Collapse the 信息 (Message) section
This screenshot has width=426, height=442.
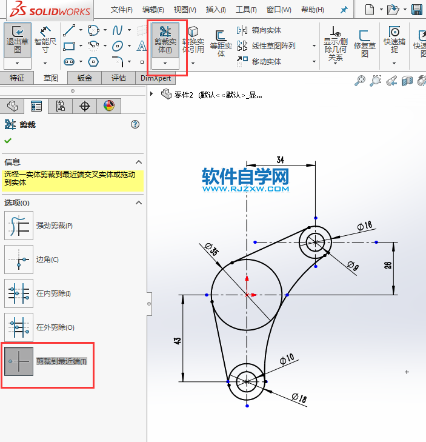point(138,162)
